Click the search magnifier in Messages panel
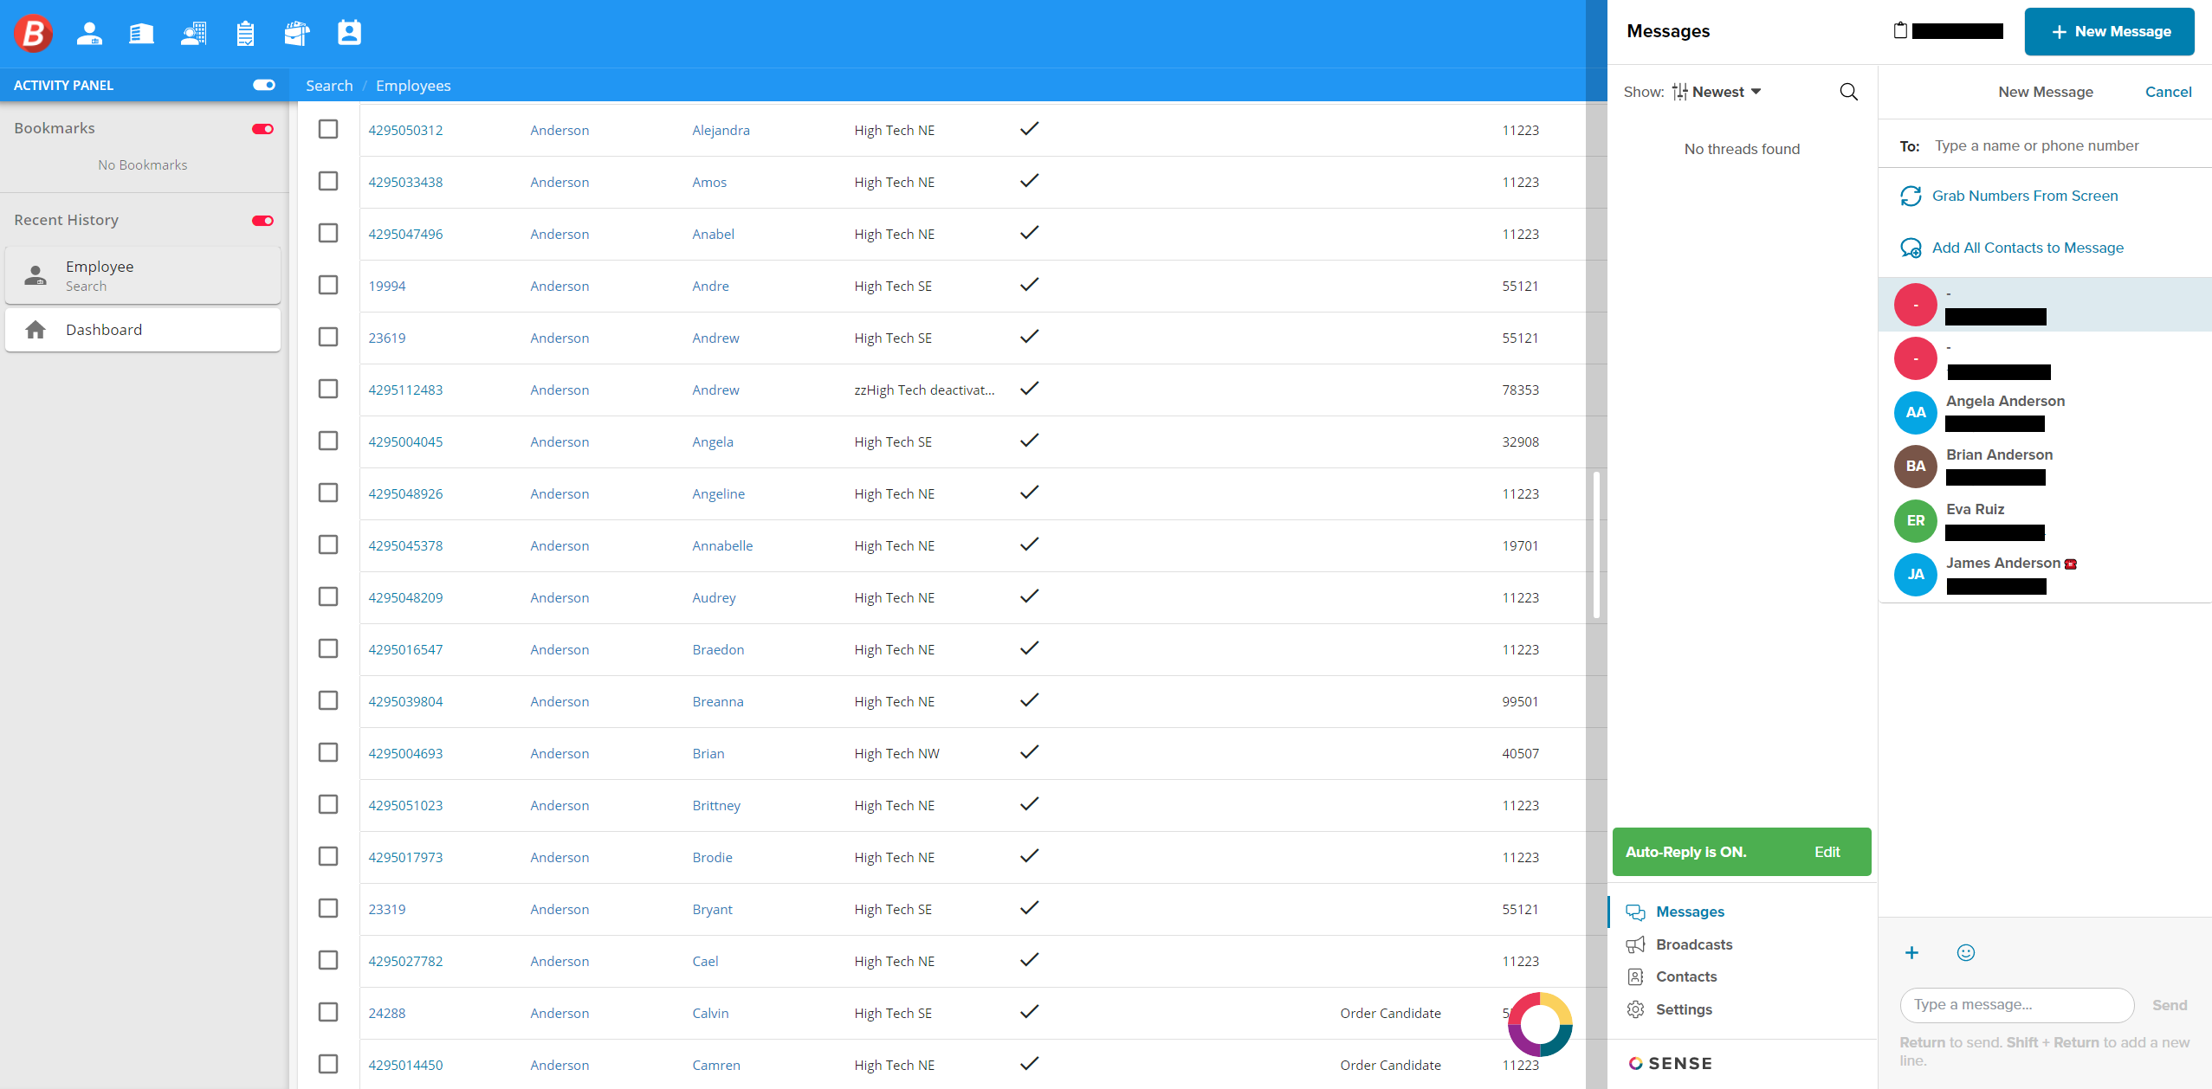 pos(1848,92)
